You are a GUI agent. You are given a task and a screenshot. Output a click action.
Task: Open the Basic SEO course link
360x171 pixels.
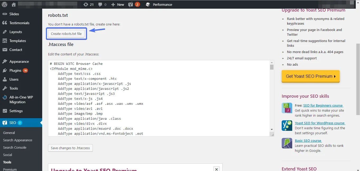click(308, 141)
